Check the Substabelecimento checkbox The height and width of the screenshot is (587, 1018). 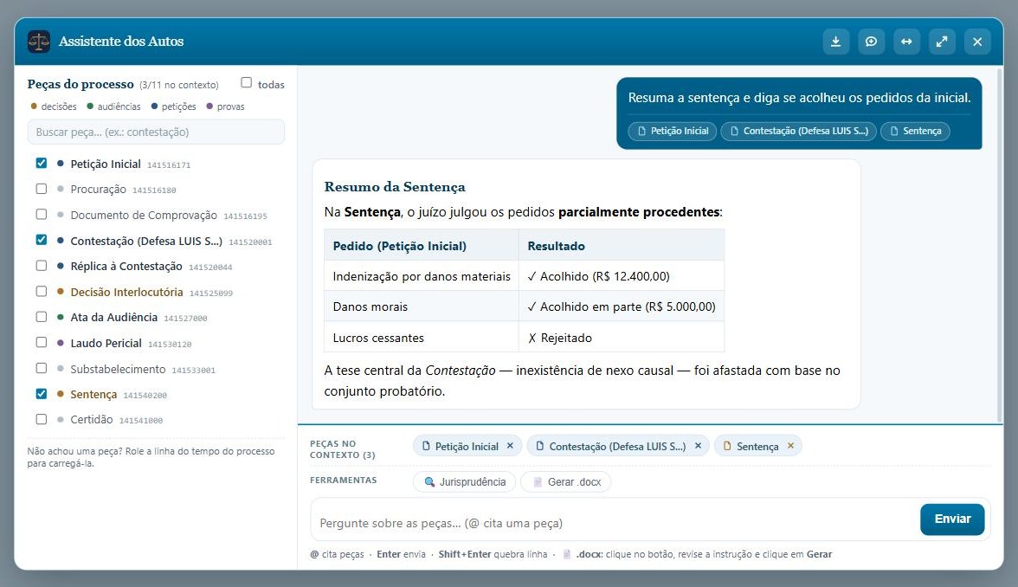click(42, 368)
